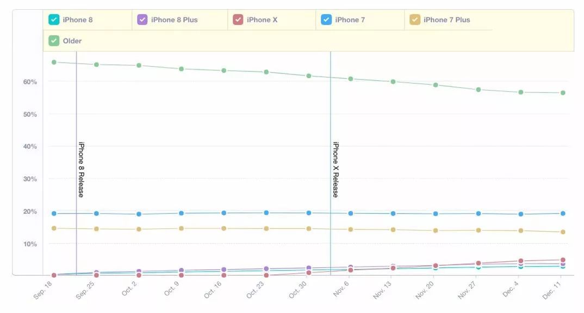Hide the iPhone 7 Plus series checkbox
Screen dimensions: 584x313
(x=415, y=20)
